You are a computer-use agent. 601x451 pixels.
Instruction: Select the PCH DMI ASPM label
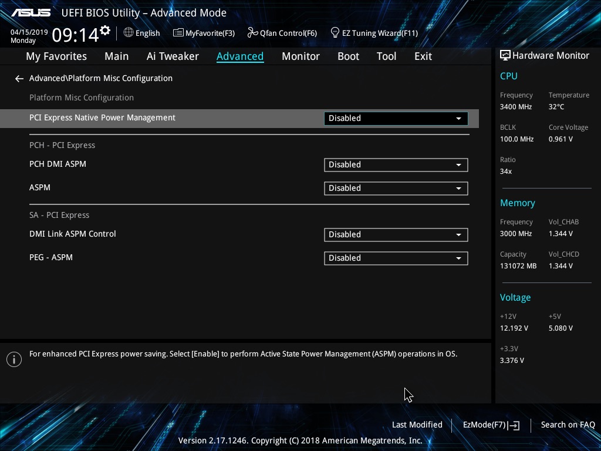tap(58, 164)
